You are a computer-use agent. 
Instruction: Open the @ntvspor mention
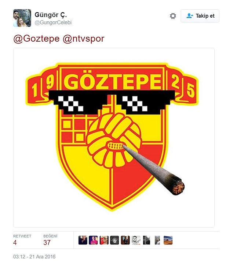(83, 39)
